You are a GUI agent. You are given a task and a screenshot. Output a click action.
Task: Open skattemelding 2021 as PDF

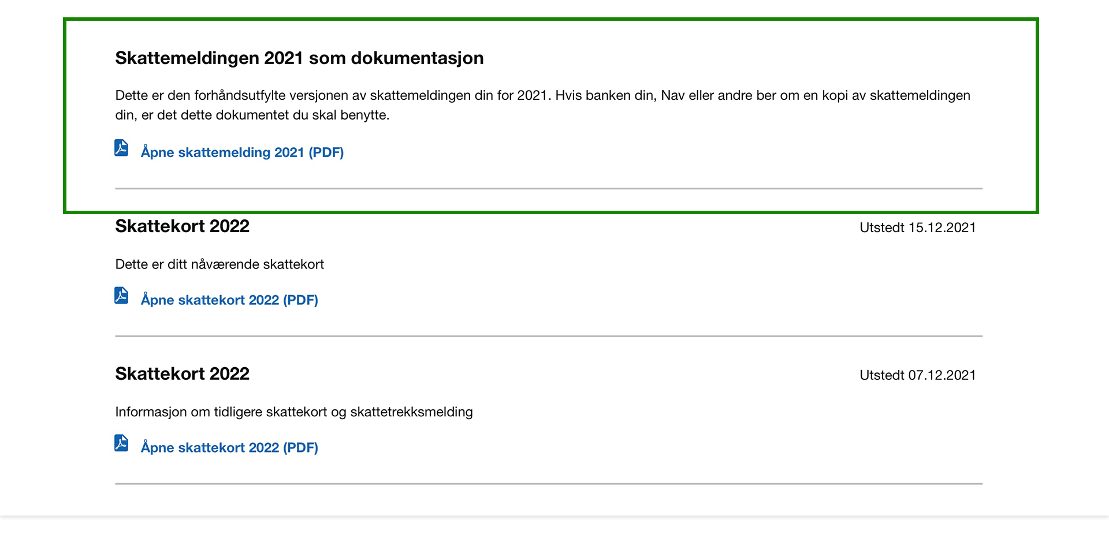click(242, 152)
